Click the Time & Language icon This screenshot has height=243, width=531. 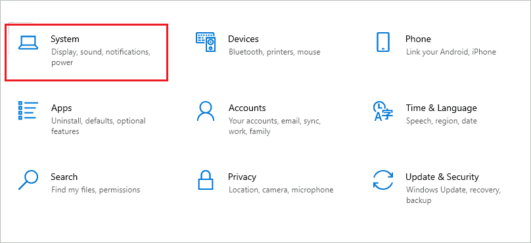[x=383, y=111]
